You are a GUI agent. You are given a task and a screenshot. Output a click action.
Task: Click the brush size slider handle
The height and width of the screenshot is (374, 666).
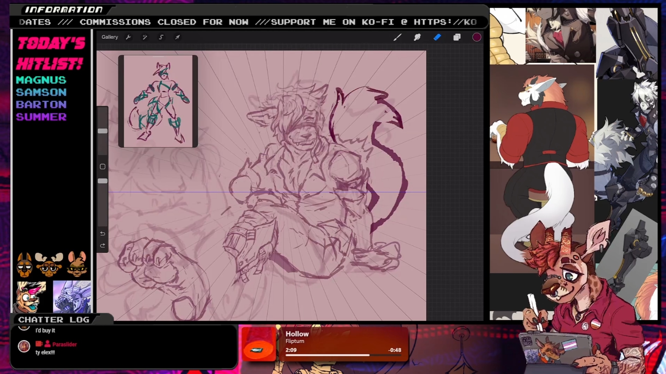[x=102, y=131]
